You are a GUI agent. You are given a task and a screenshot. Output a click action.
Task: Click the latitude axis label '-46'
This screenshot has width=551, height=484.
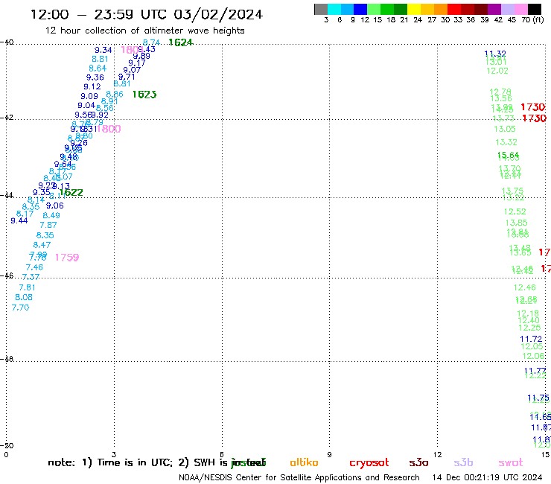[x=7, y=276]
